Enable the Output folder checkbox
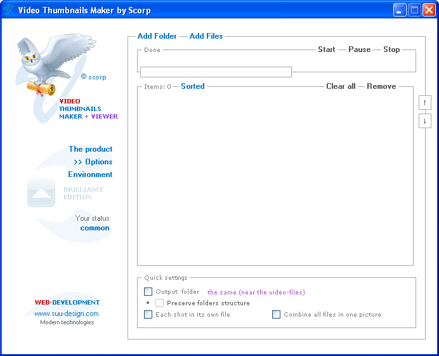This screenshot has height=356, width=439. point(148,292)
